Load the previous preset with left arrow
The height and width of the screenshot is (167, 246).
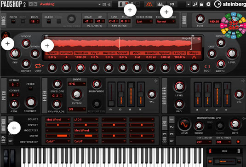click(31, 4)
